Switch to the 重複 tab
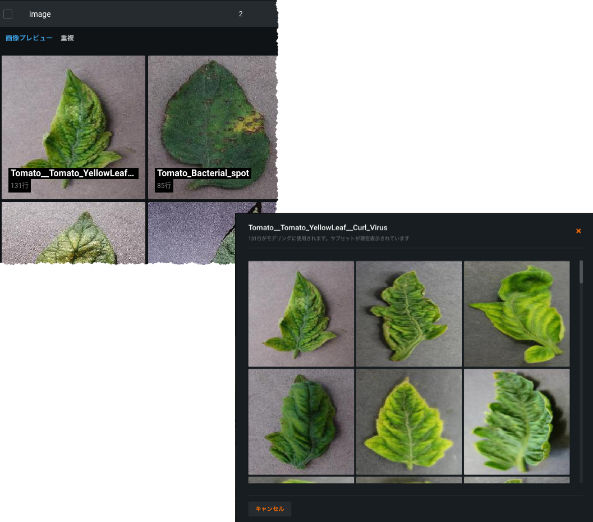Screen dimensions: 593x522 pyautogui.click(x=67, y=38)
